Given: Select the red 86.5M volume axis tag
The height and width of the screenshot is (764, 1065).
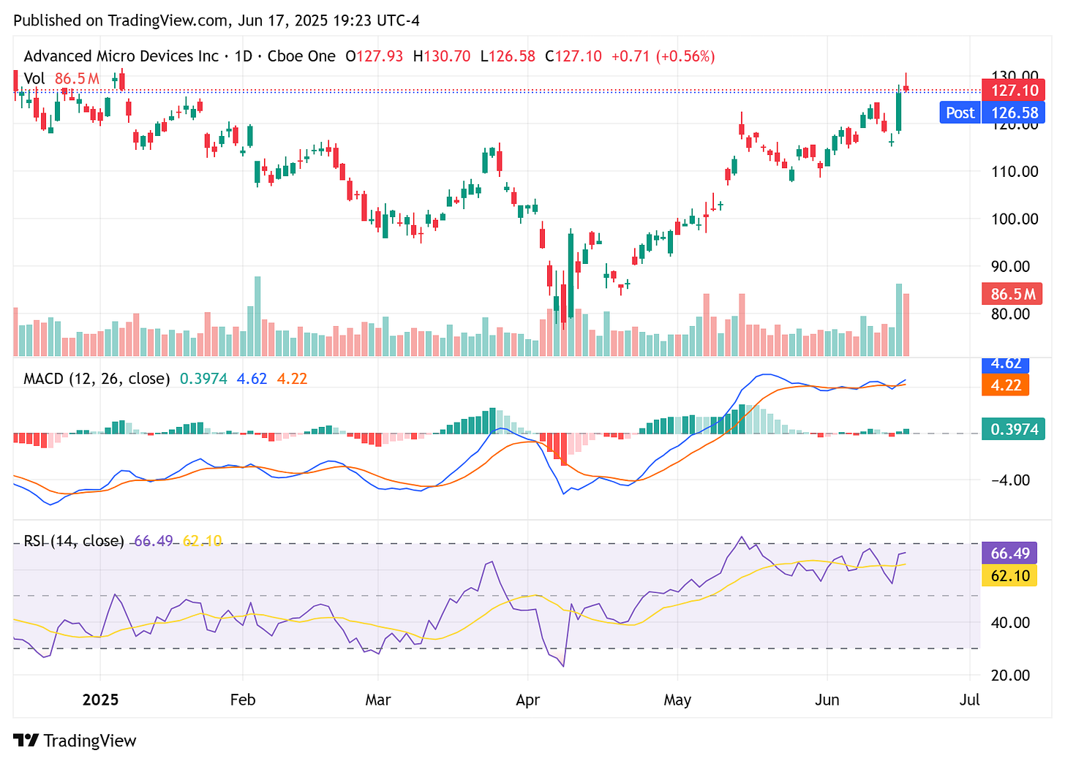Looking at the screenshot, I should [1012, 294].
